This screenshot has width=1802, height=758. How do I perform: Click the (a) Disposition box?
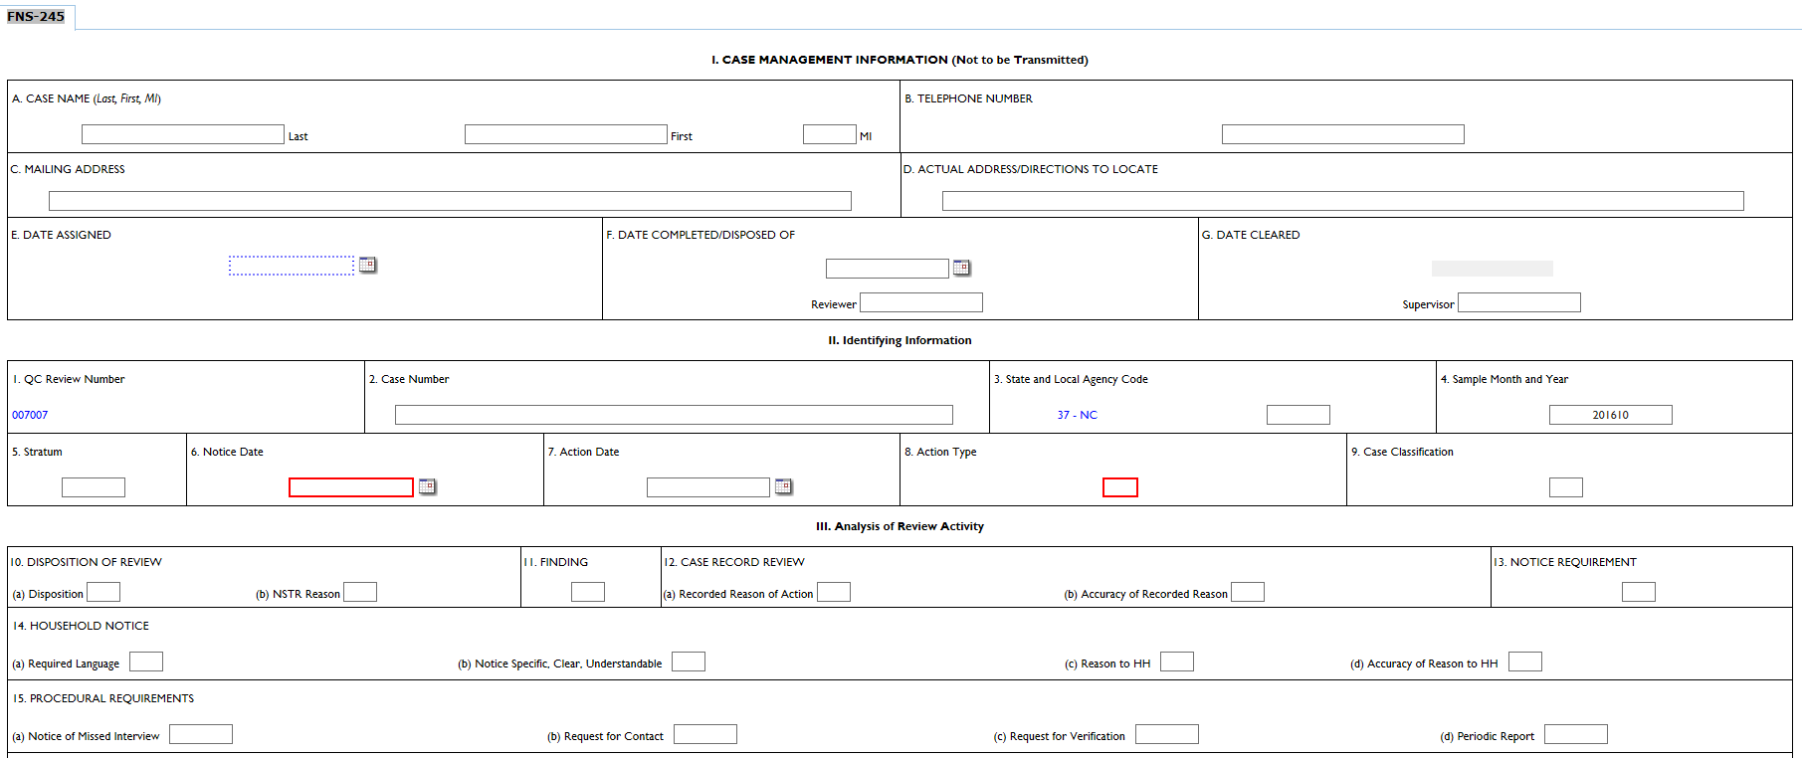tap(103, 592)
